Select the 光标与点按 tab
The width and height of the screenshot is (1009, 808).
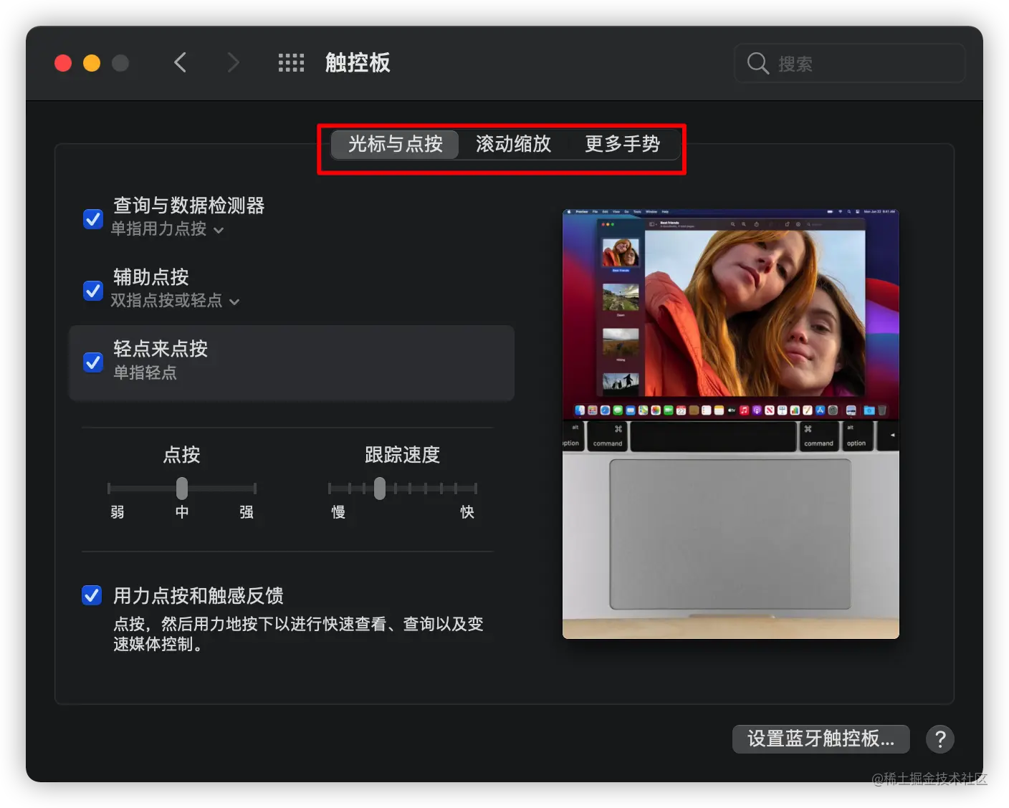click(395, 144)
